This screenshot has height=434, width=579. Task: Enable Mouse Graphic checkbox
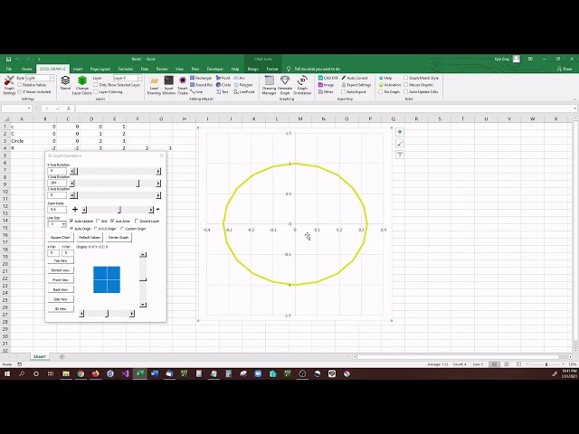[406, 85]
